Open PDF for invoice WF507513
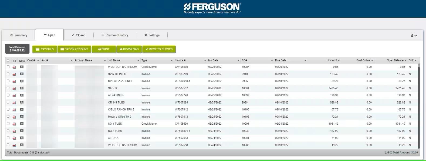This screenshot has width=426, height=161. click(x=14, y=138)
